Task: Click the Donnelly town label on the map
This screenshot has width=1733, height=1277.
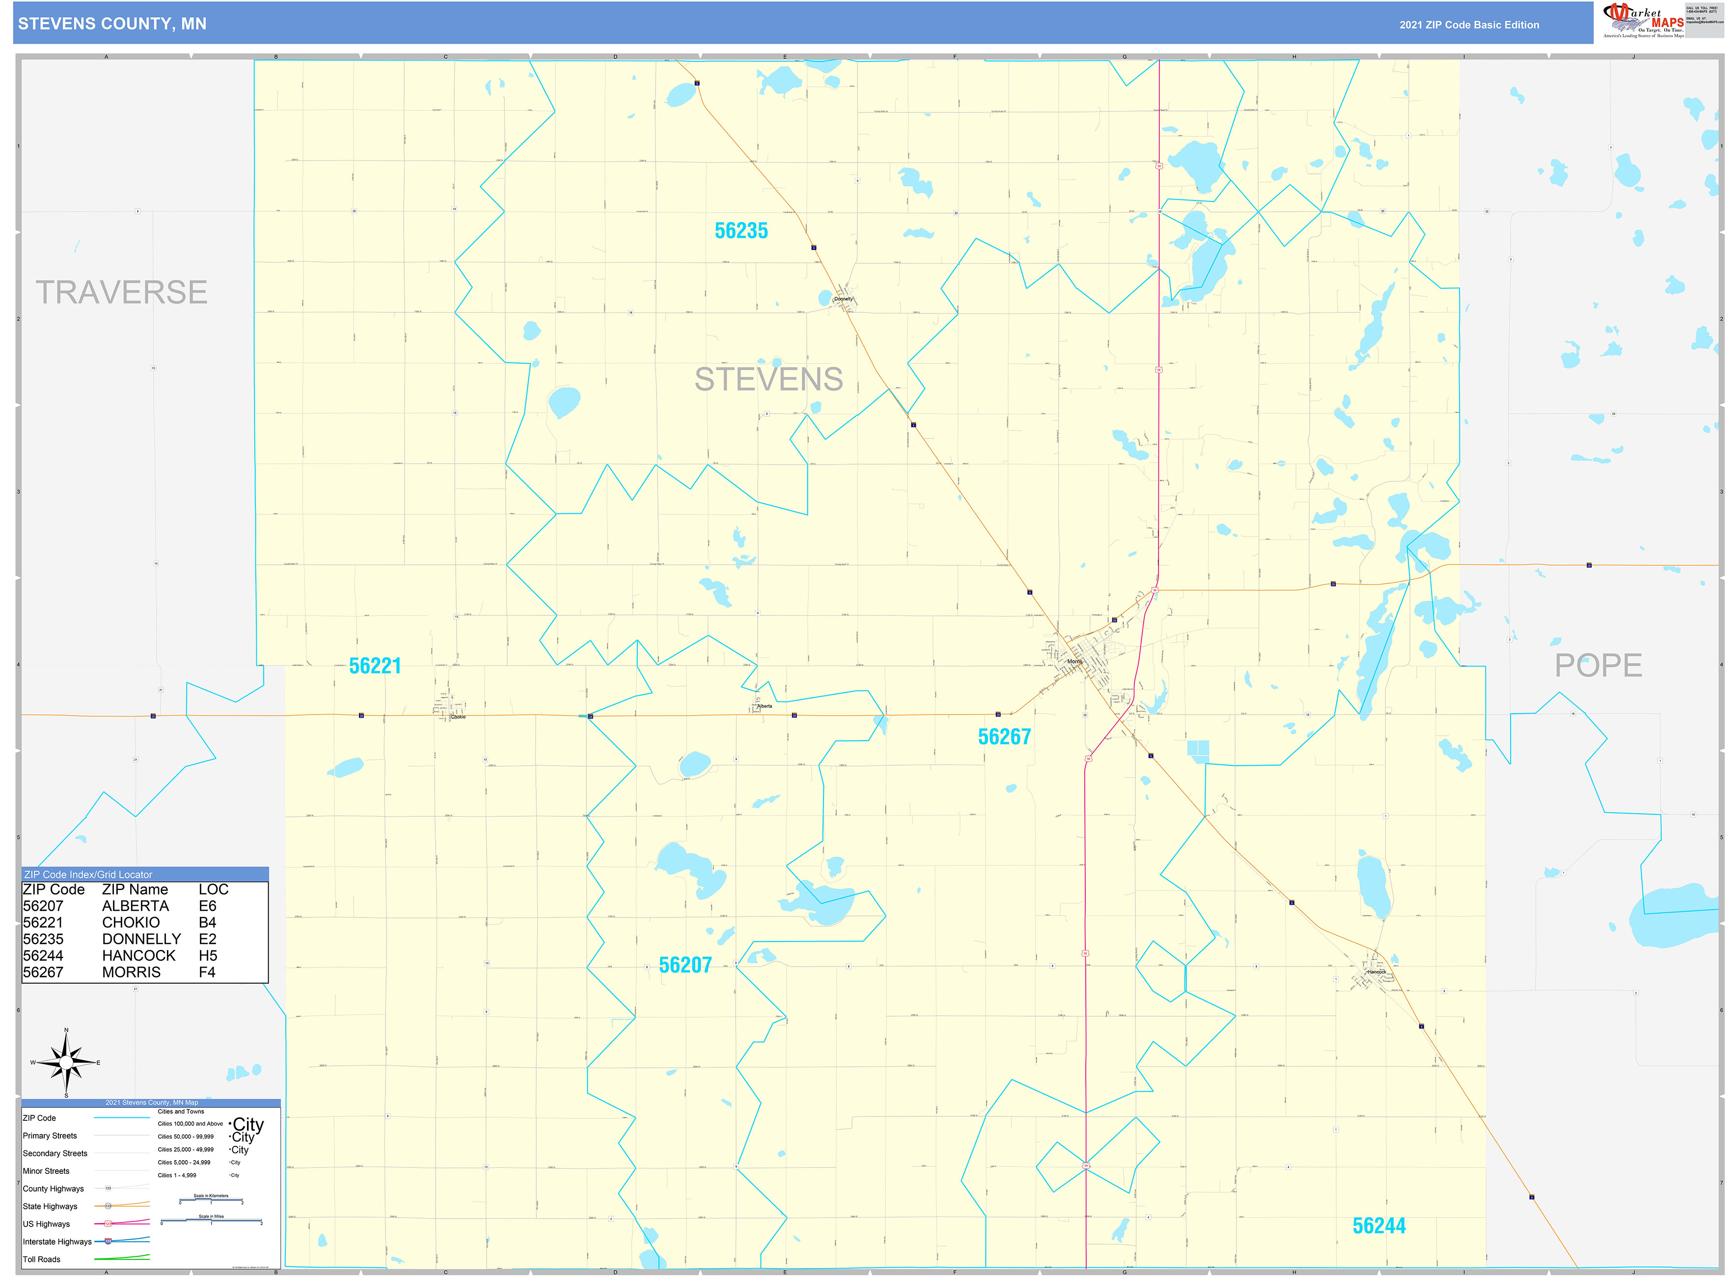Action: coord(843,299)
